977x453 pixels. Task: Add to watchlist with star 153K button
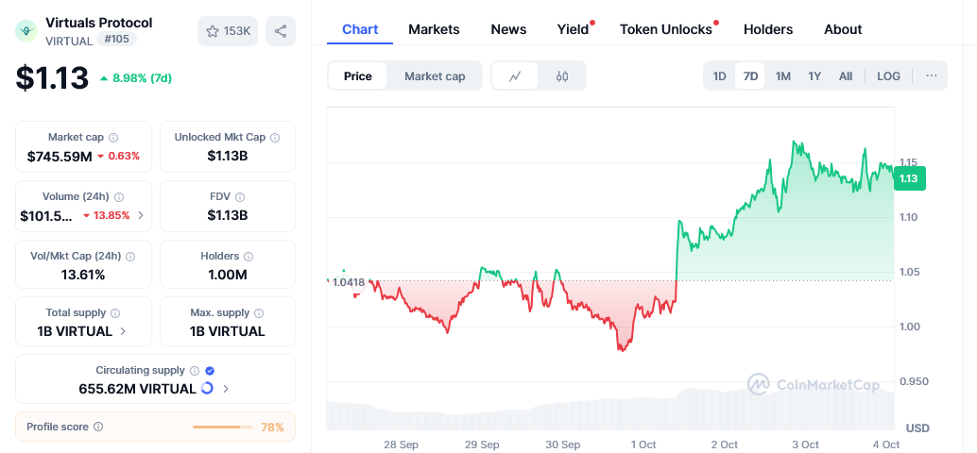coord(228,31)
